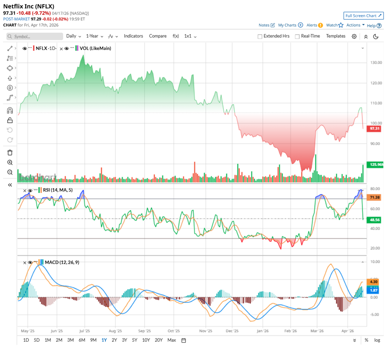Open the Notes link
Screen dimensions: 387x346
267,25
